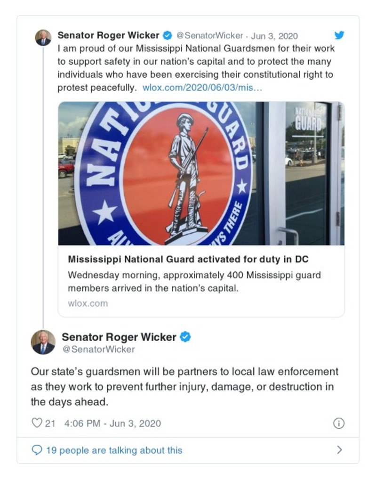
Task: Open headline 'Mississippi National Guard activated for duty in DC'
Action: pos(188,259)
